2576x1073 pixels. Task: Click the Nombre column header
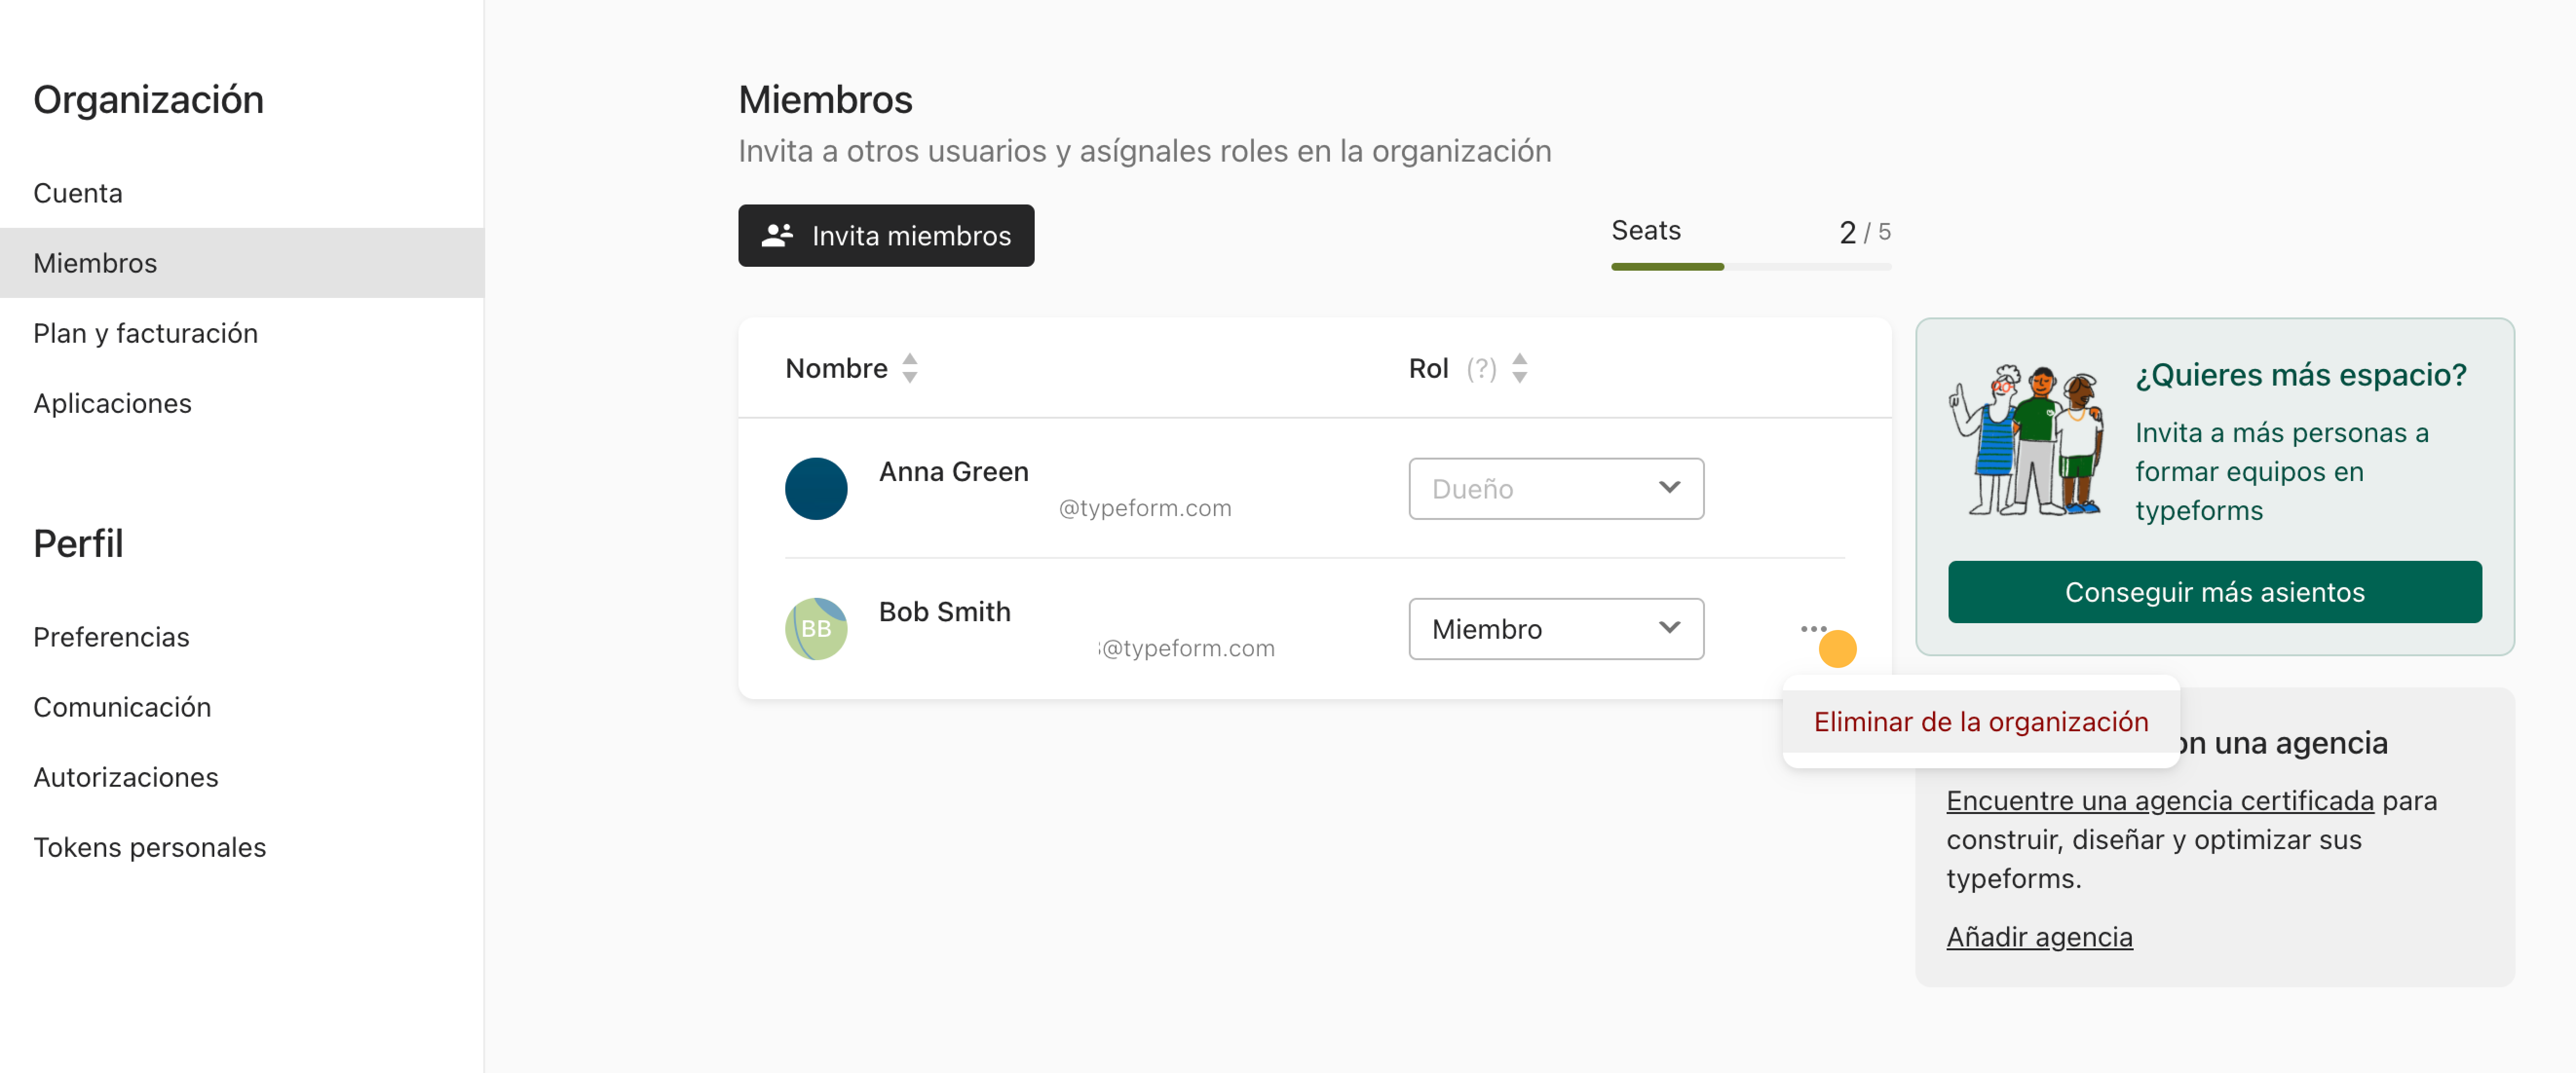(x=836, y=368)
